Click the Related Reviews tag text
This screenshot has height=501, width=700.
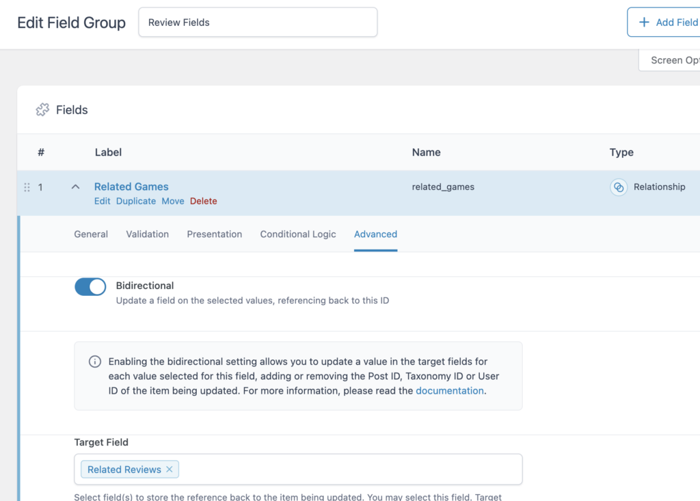[124, 470]
